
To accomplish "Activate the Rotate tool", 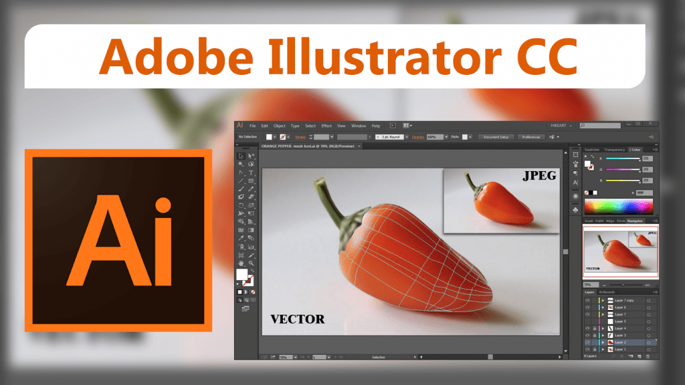I will point(241,205).
